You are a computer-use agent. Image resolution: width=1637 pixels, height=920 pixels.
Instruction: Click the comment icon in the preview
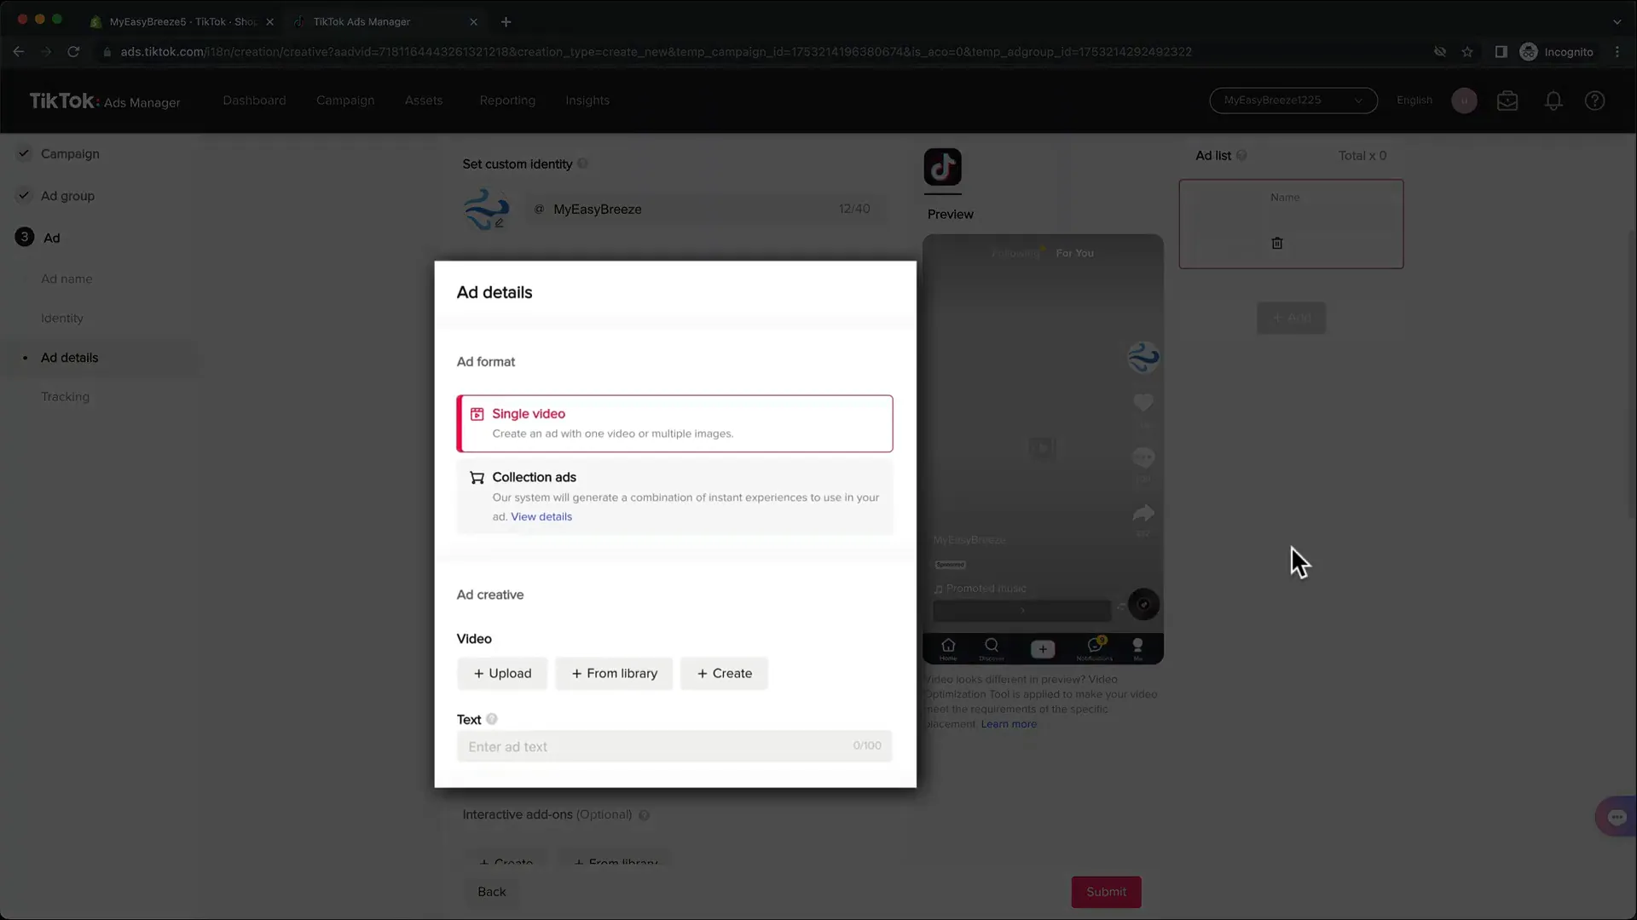point(1143,457)
